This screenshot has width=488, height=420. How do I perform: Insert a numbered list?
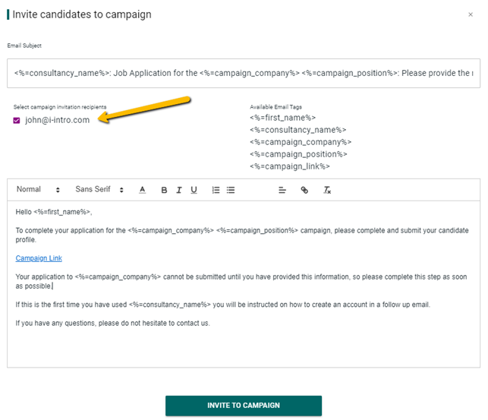pos(216,190)
